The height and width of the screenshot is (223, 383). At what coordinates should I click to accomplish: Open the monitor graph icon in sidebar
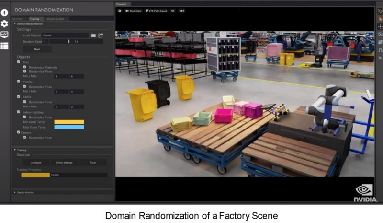coord(4,35)
